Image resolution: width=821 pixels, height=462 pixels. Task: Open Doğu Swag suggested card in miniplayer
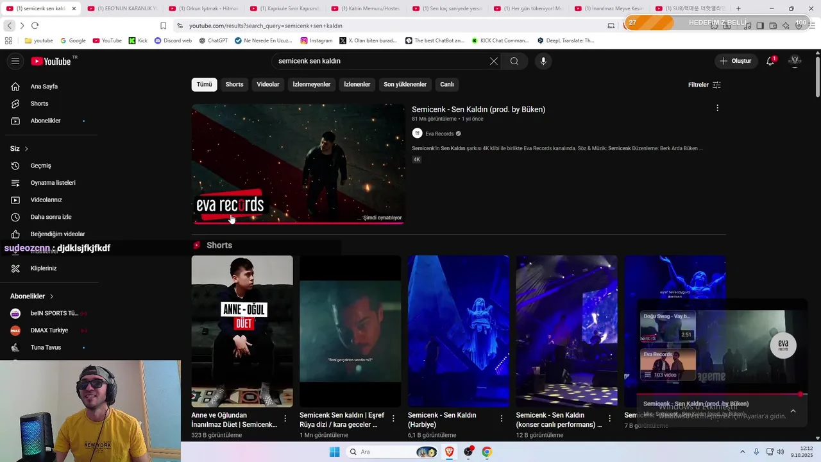tap(668, 327)
